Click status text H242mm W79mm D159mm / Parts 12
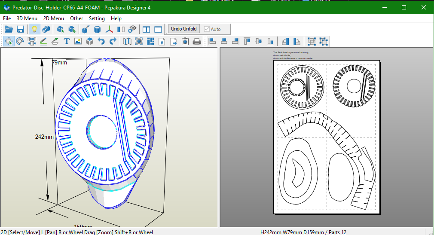The width and height of the screenshot is (434, 235). tap(303, 232)
